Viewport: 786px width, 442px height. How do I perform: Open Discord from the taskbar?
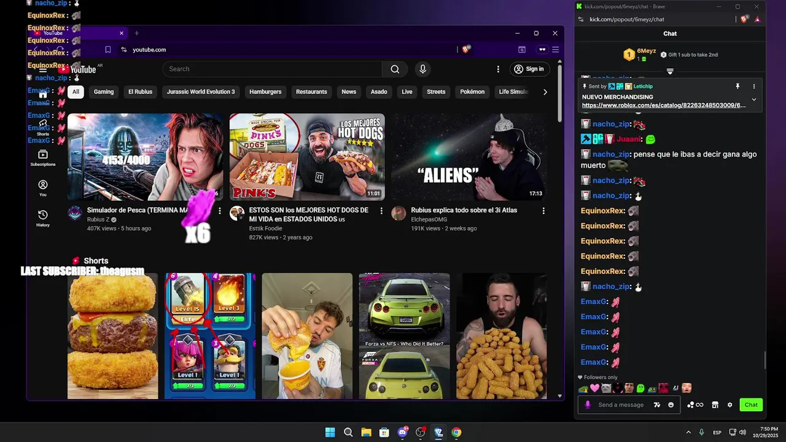tap(402, 432)
